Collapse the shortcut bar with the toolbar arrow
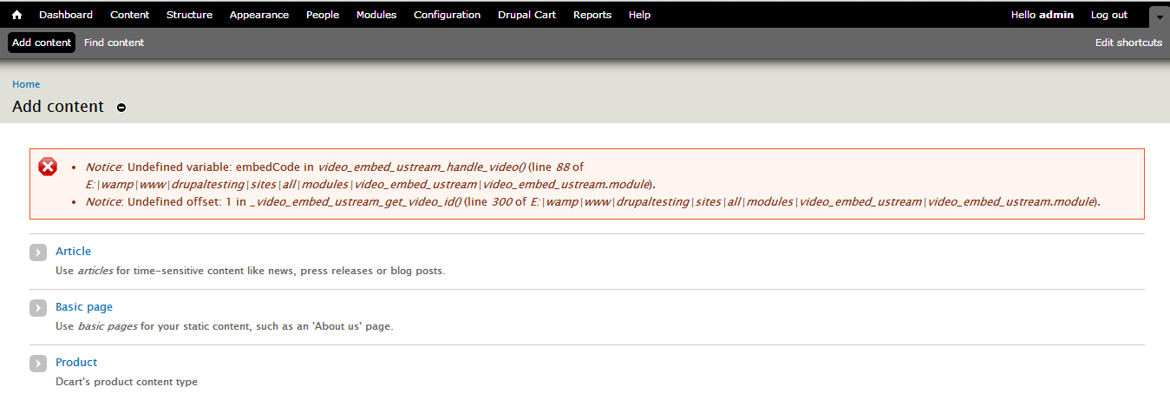1170x400 pixels. 1159,16
